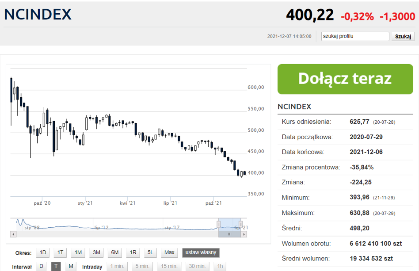Screen dimensions: 419x271
Task: Click Średni value 498,20
Action: pos(359,228)
